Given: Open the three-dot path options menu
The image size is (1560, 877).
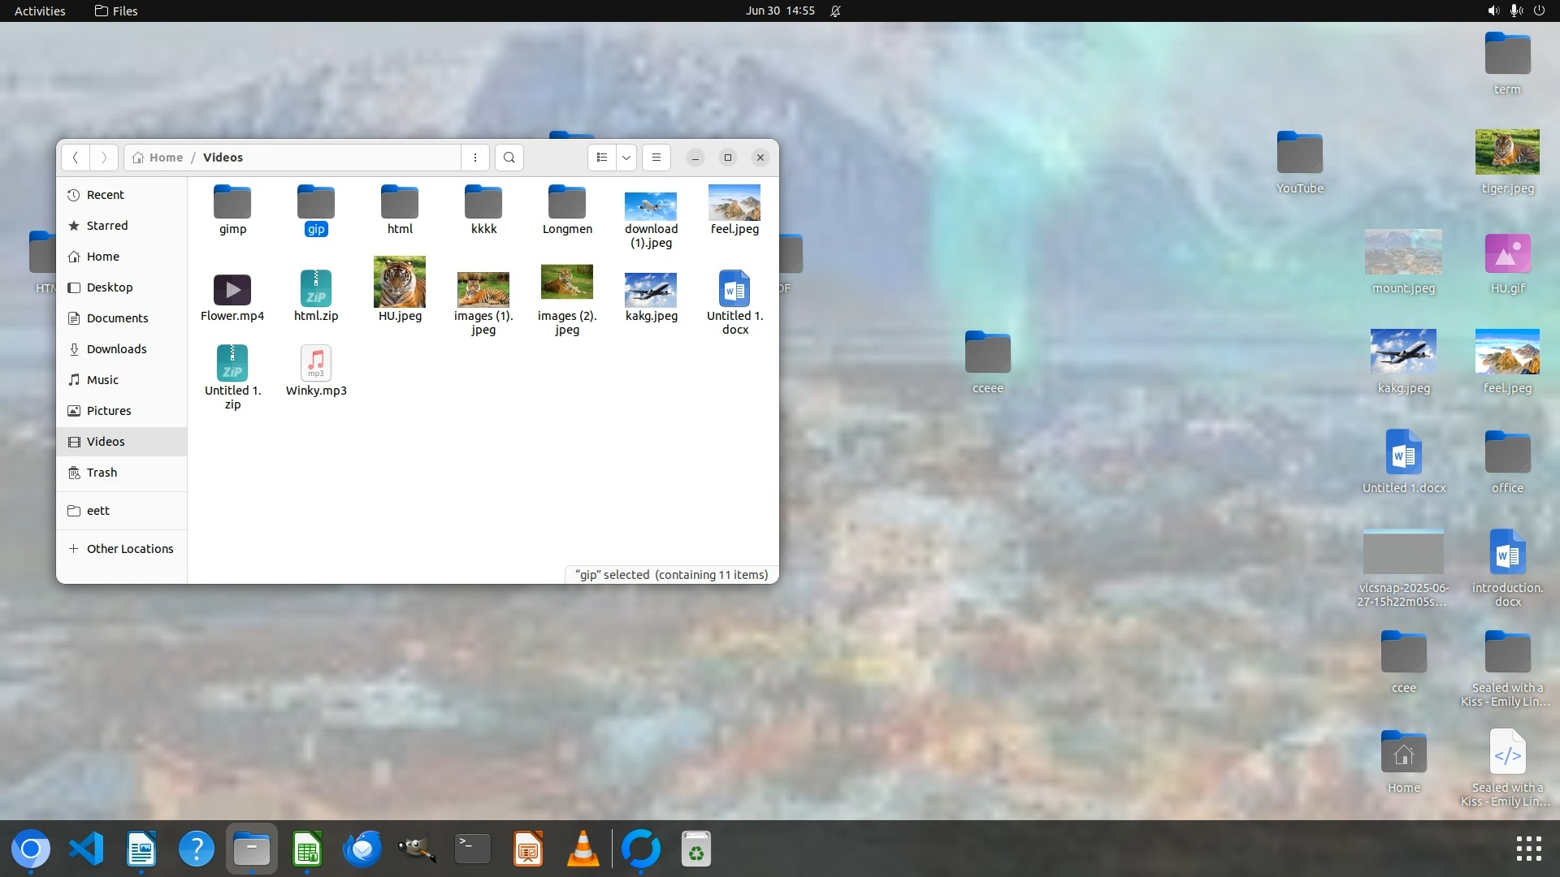Looking at the screenshot, I should [475, 158].
